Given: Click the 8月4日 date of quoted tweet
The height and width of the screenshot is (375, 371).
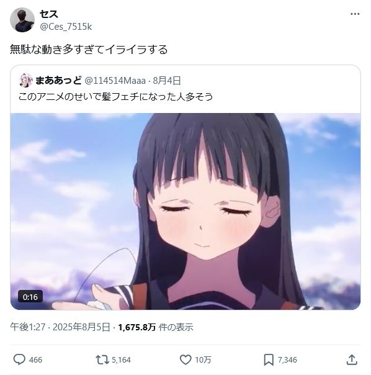Looking at the screenshot, I should [167, 81].
